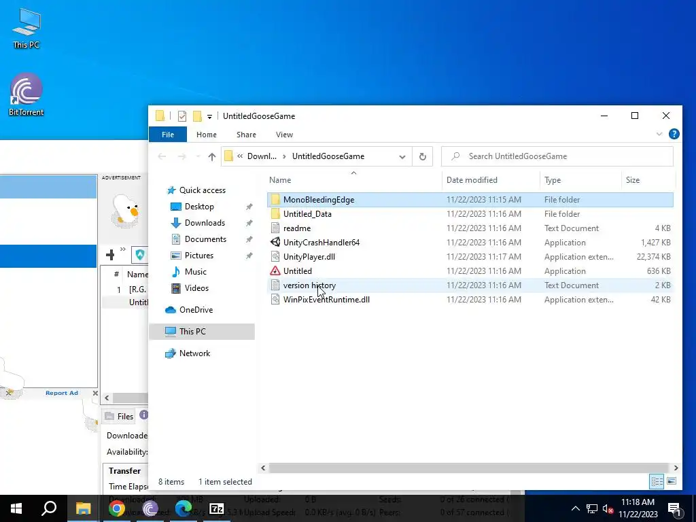Click the horizontal scrollbar left arrow in Explorer
Image resolution: width=696 pixels, height=522 pixels.
point(263,468)
